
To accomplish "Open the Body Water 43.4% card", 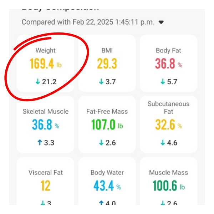I will pyautogui.click(x=107, y=181).
